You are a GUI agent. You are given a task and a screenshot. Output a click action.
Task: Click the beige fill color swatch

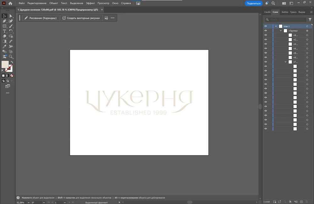point(5,65)
